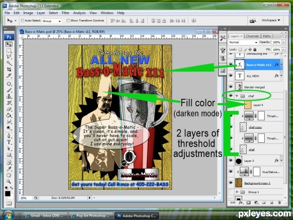Select the Crop tool
This screenshot has height=220, width=293.
point(9,69)
